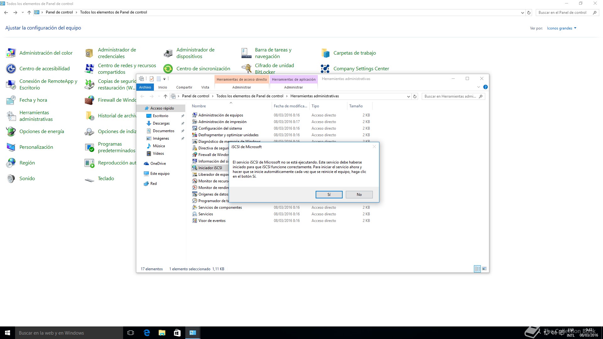Viewport: 603px width, 339px height.
Task: Open Sonido control panel icon
Action: [x=11, y=179]
